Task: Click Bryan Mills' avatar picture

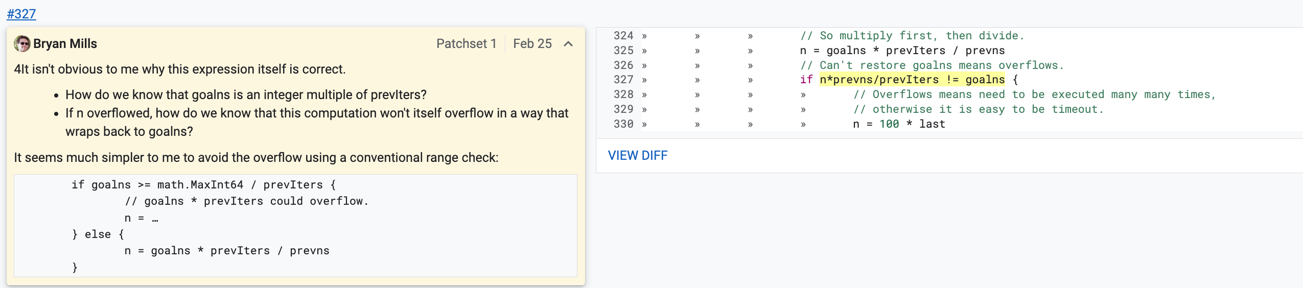Action: 22,44
